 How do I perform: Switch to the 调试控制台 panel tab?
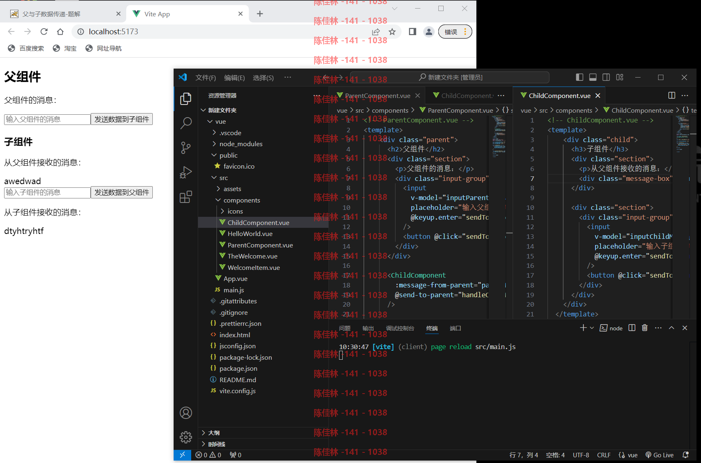click(x=400, y=328)
